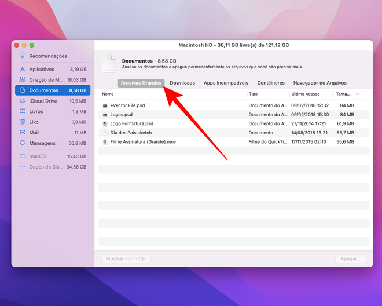
Task: Click the 27/11/2014 17:21 access date
Action: point(308,123)
